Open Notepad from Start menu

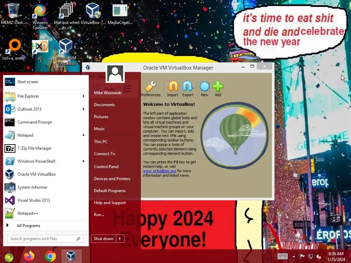[x=43, y=135]
